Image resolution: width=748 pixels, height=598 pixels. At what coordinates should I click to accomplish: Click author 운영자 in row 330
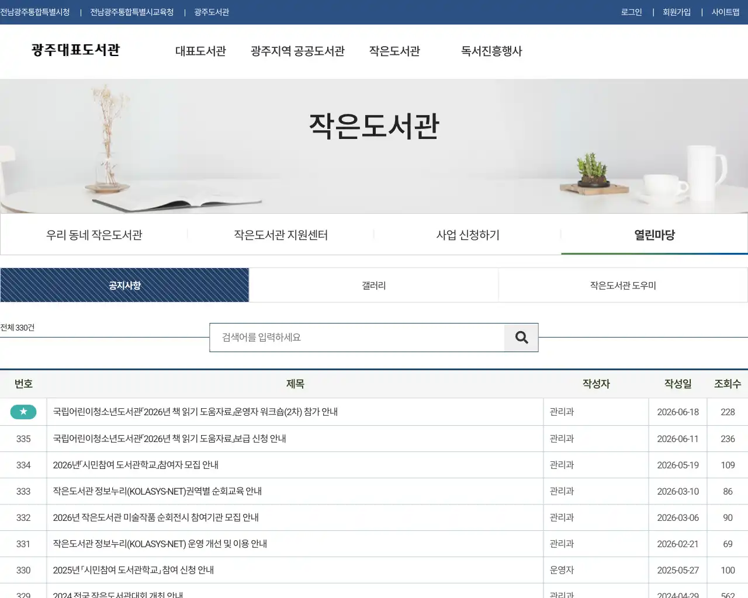click(562, 570)
